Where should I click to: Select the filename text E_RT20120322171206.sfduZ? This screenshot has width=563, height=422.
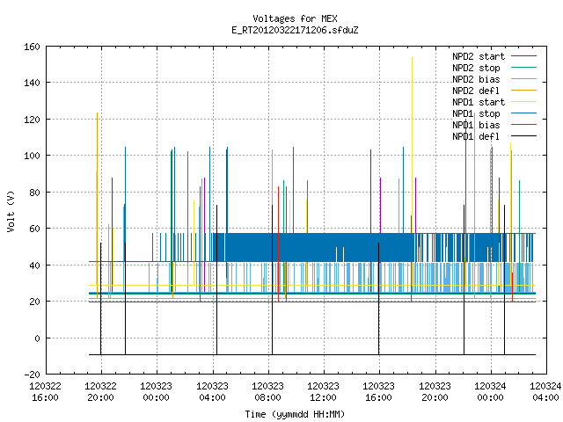(295, 30)
